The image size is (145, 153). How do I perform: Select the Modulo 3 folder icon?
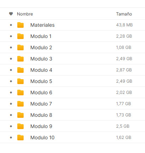pos(20,59)
